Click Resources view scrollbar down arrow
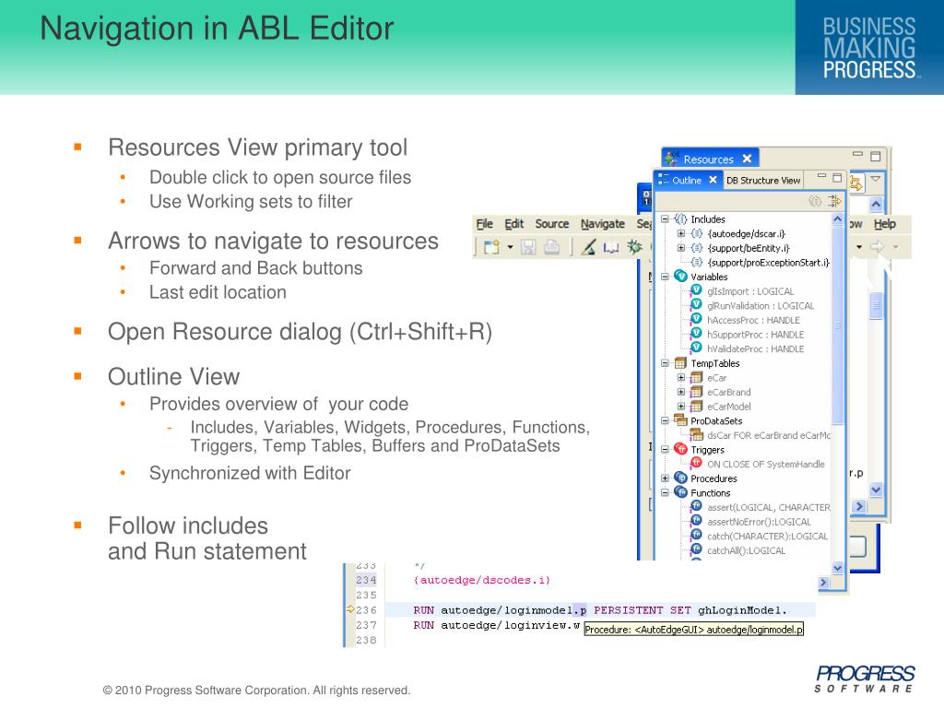Viewport: 944px width, 708px height. [876, 490]
